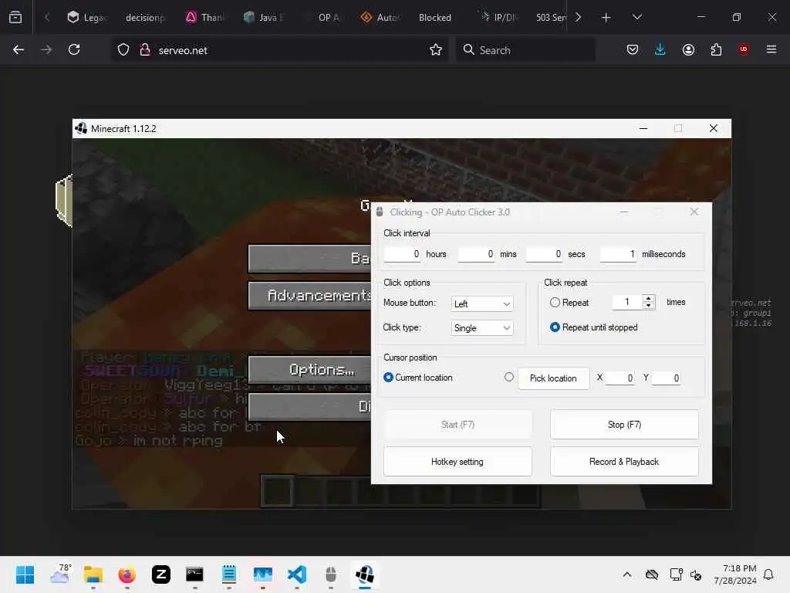Open Click type dropdown
The image size is (790, 593).
482,328
